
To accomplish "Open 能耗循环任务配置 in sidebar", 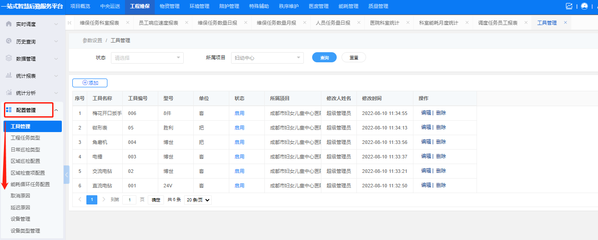I will [30, 184].
